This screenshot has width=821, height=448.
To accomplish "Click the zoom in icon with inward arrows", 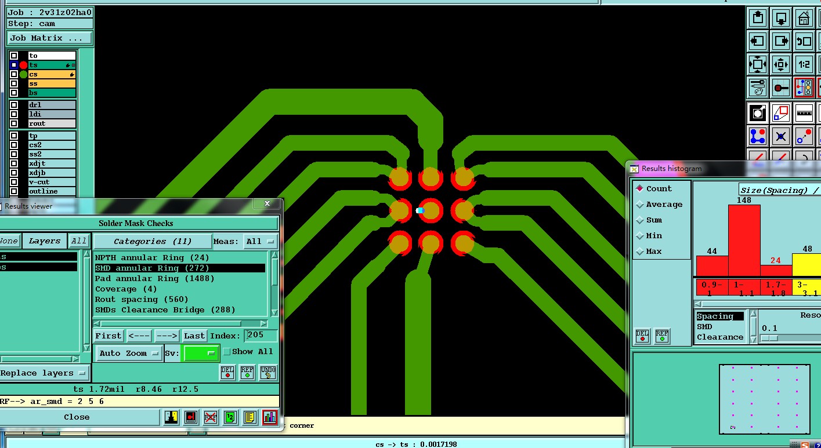I will pyautogui.click(x=758, y=64).
